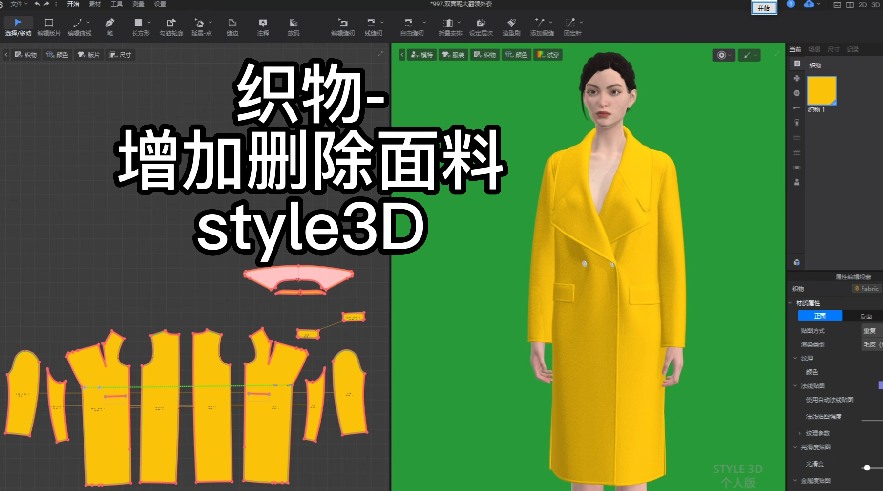Open the 工具 menu tab
The width and height of the screenshot is (883, 491).
coord(117,4)
